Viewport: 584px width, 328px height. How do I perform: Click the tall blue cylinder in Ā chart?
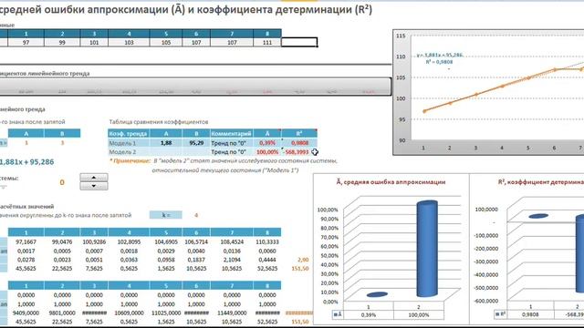click(x=427, y=249)
